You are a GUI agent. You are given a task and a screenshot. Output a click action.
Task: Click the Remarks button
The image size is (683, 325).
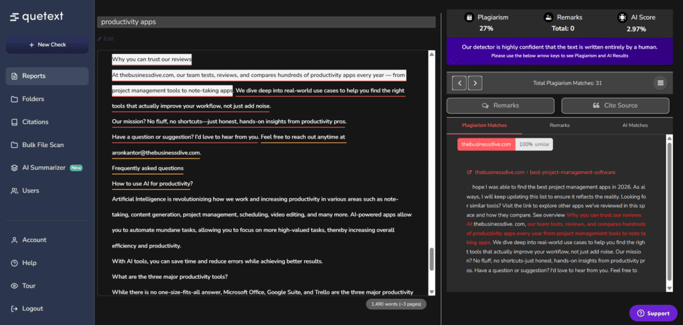click(500, 106)
